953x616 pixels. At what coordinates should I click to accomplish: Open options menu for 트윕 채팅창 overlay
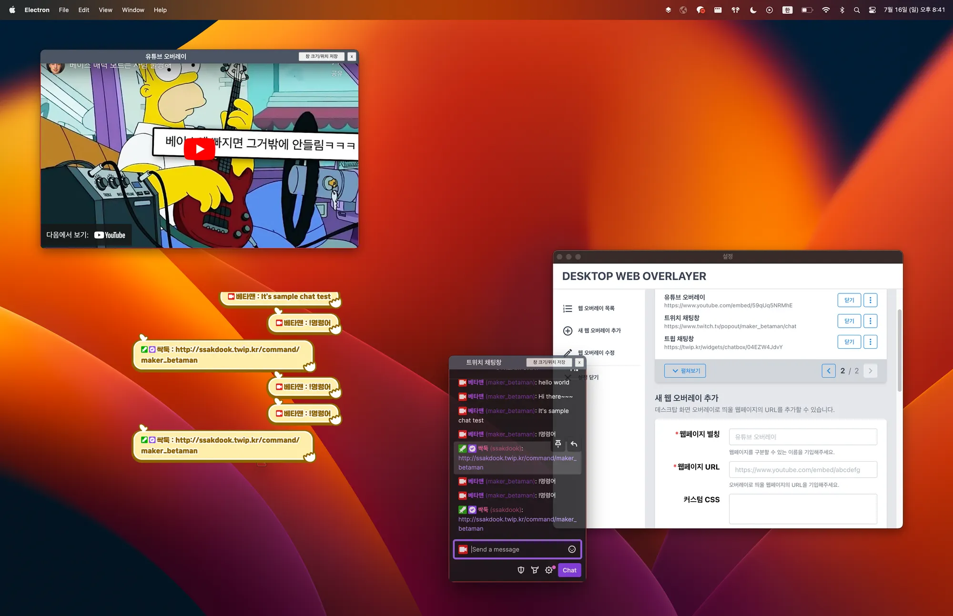(x=870, y=342)
